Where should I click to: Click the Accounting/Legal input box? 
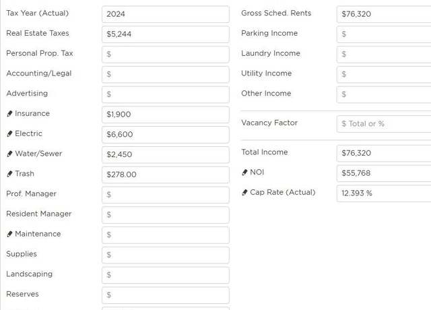[166, 75]
